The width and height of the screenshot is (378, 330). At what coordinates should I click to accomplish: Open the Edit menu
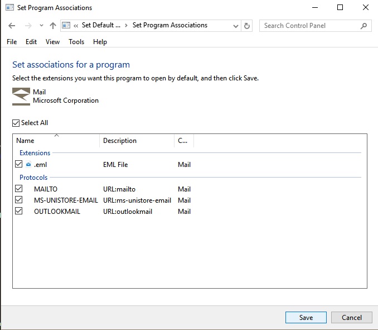[31, 42]
